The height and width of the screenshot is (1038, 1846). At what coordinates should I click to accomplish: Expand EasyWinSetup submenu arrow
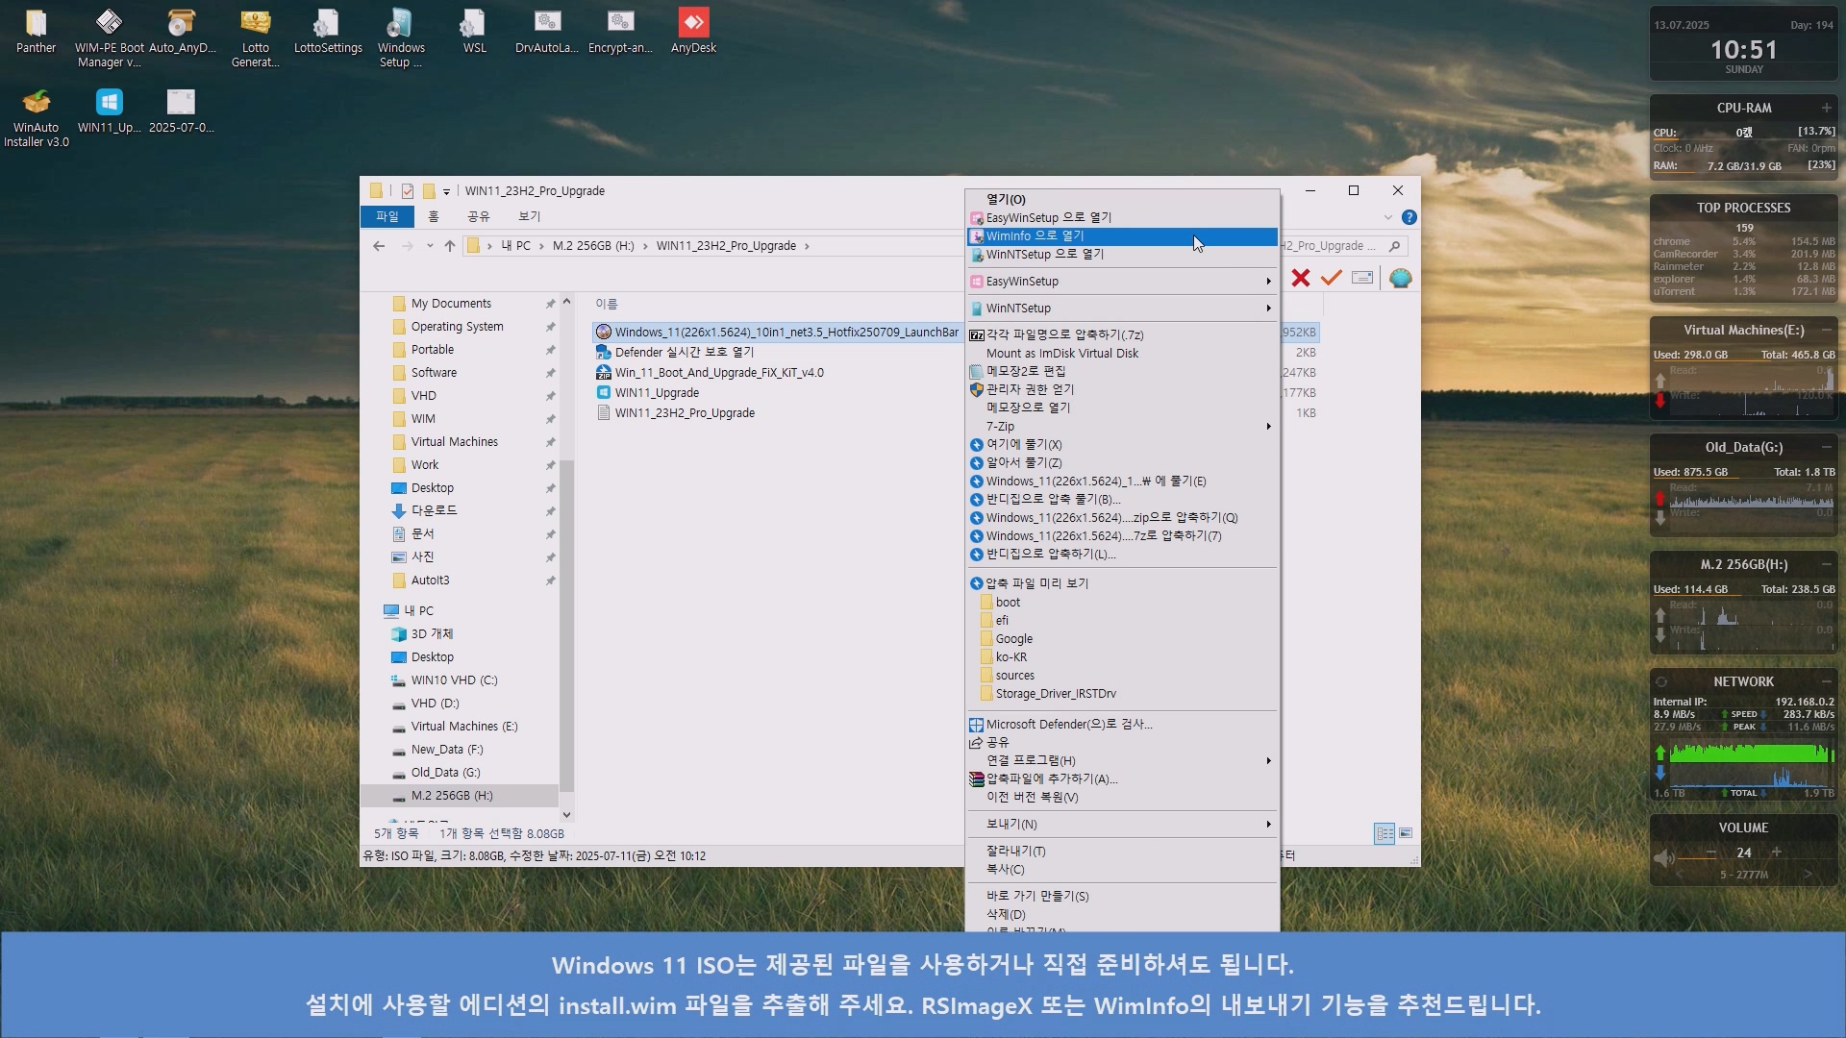pos(1268,282)
